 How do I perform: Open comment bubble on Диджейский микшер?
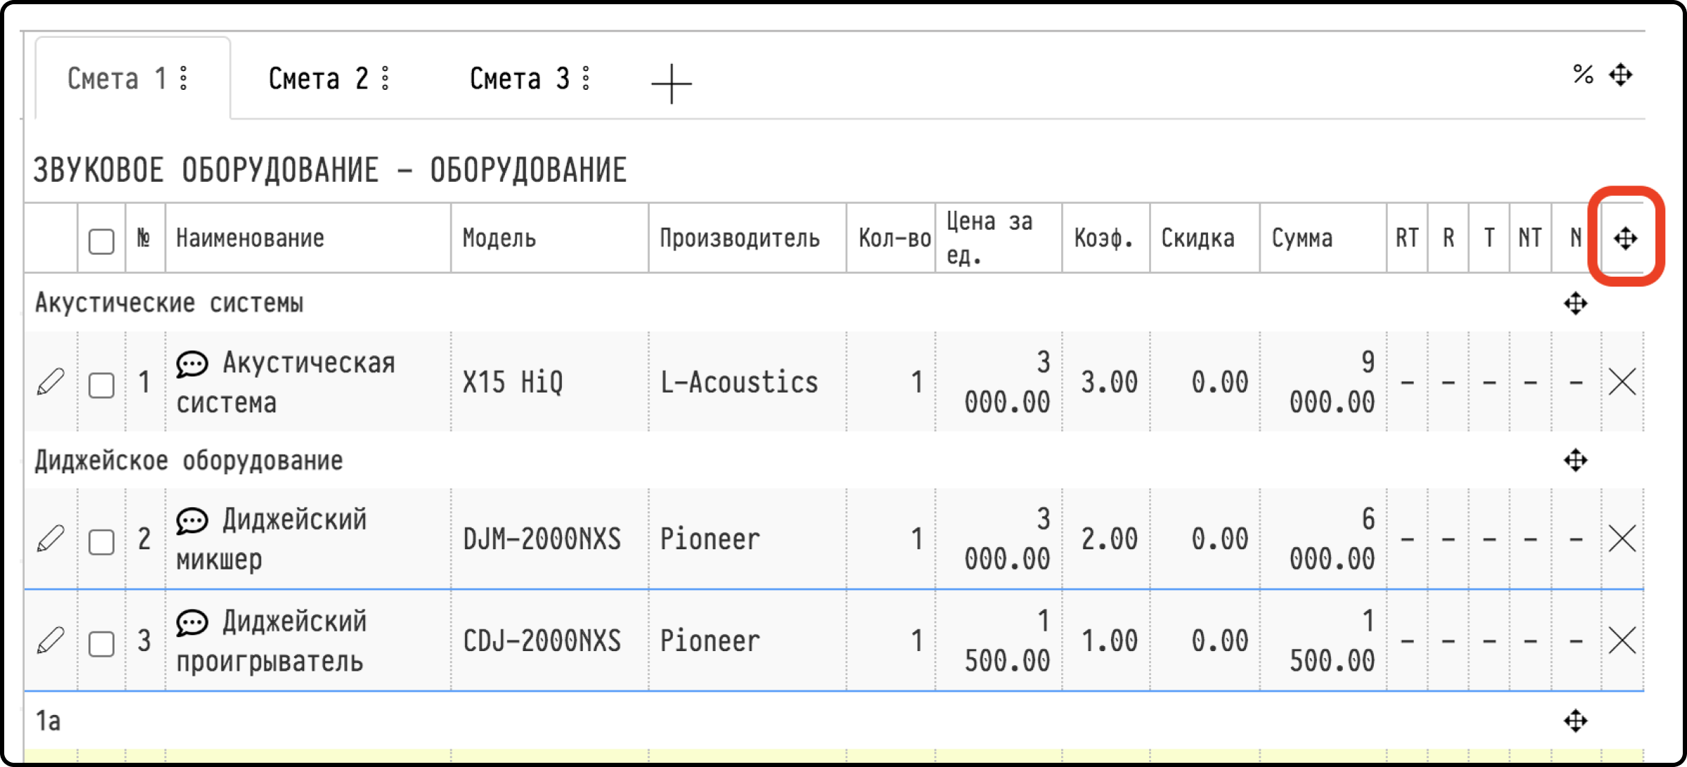192,520
